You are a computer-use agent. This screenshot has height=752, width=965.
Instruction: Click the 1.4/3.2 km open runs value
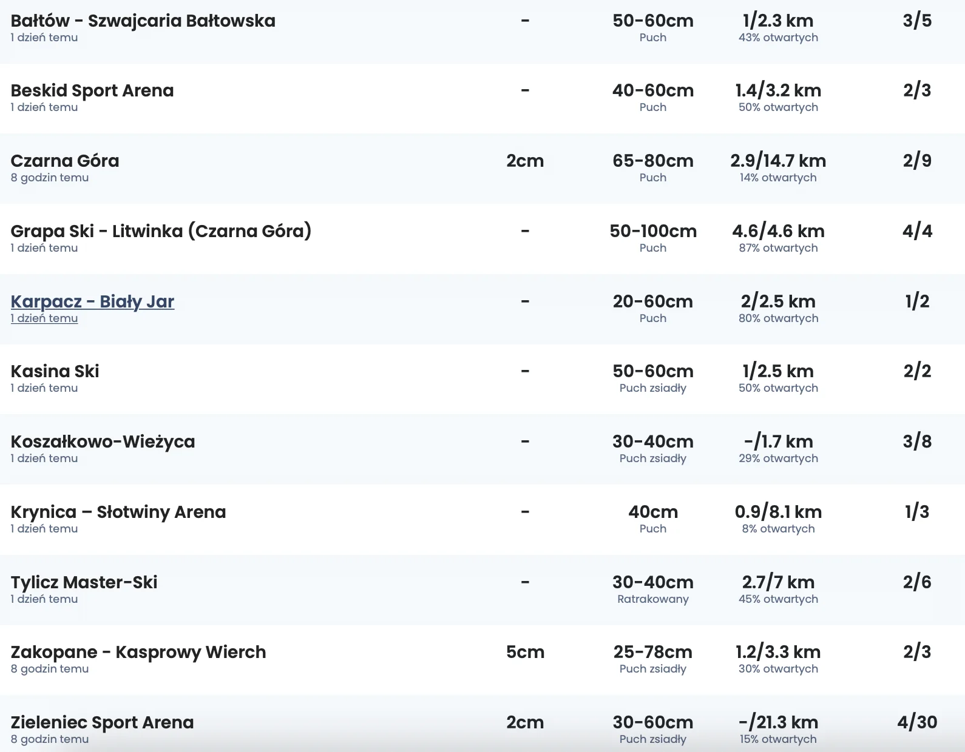click(778, 90)
